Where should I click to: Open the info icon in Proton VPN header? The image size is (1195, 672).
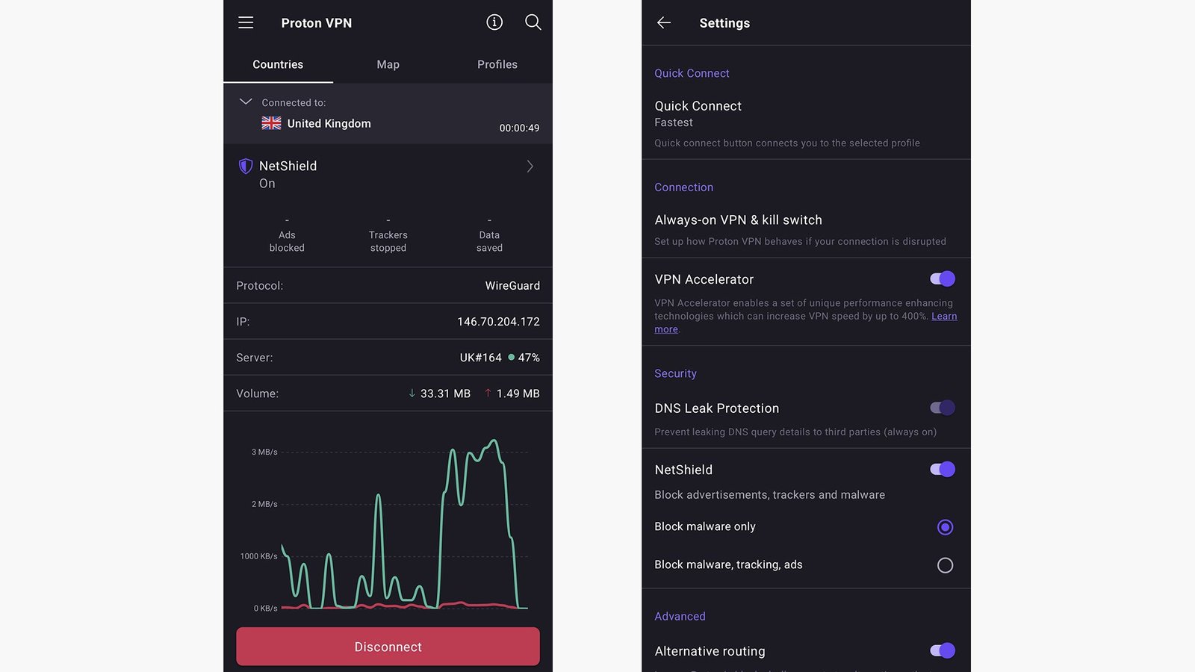[494, 22]
